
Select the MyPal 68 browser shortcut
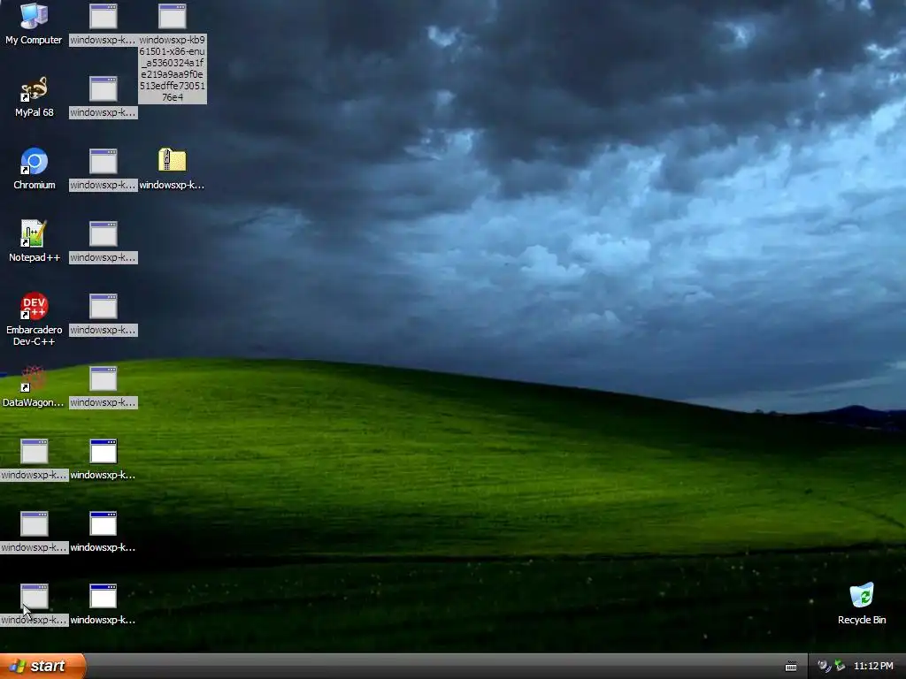coord(34,89)
